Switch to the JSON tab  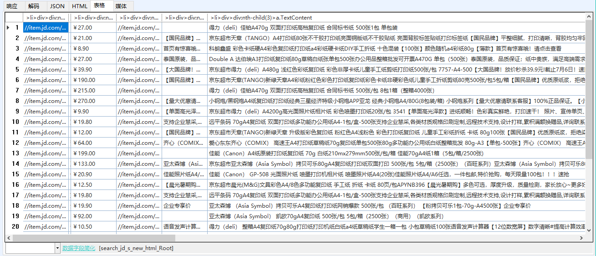tap(57, 6)
